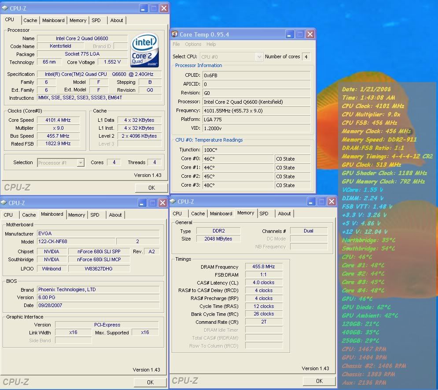Click the Instructions field listing MMX, SSE
Screen dimensions: 438x390
point(99,97)
